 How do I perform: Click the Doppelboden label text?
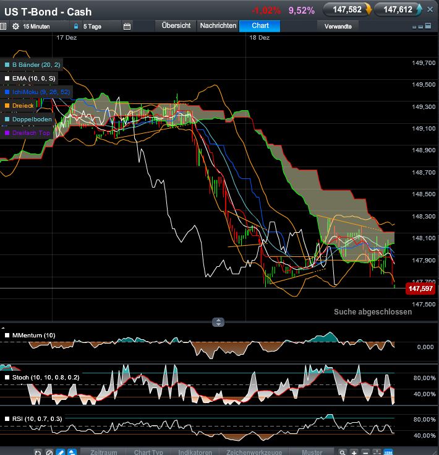click(32, 119)
